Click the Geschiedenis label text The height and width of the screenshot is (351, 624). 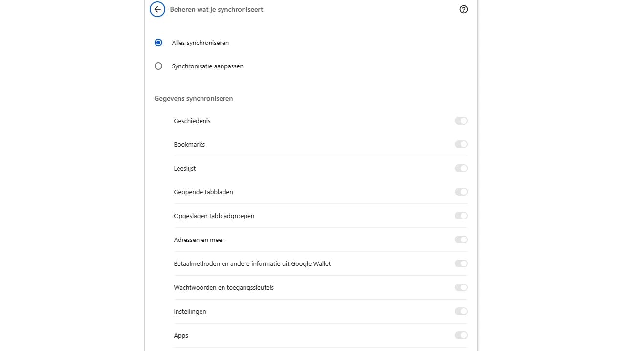click(192, 121)
